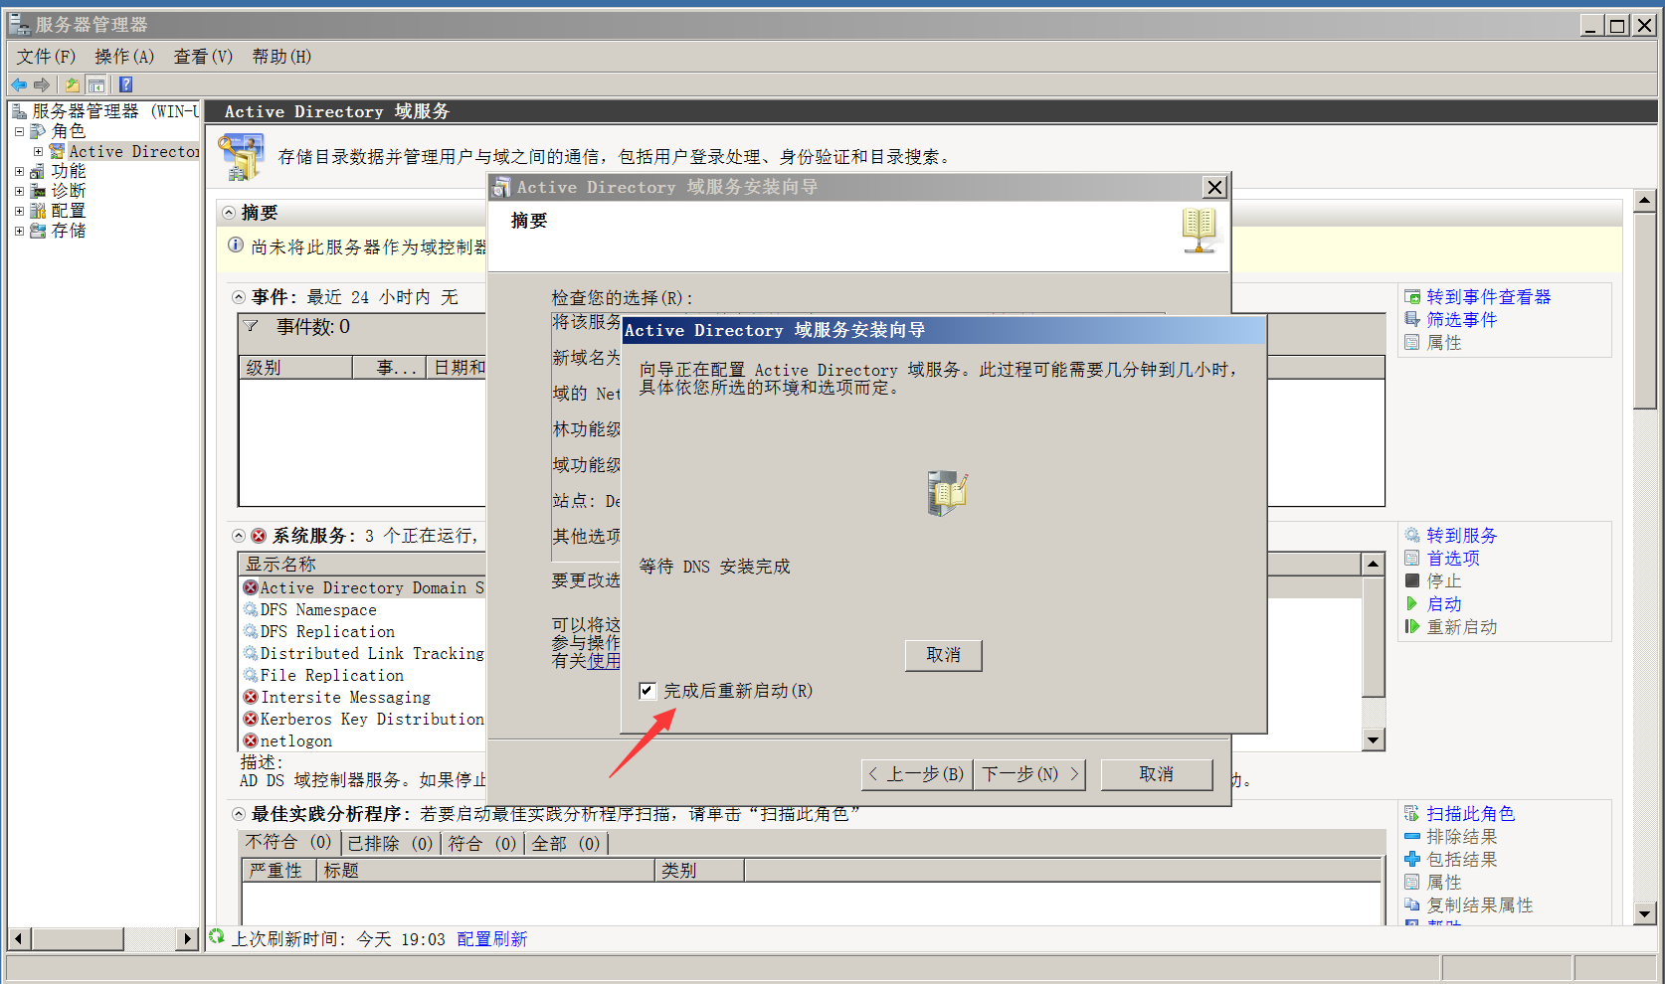The width and height of the screenshot is (1665, 984).
Task: Collapse the 摘要 (Summary) section chevron
Action: 229,213
